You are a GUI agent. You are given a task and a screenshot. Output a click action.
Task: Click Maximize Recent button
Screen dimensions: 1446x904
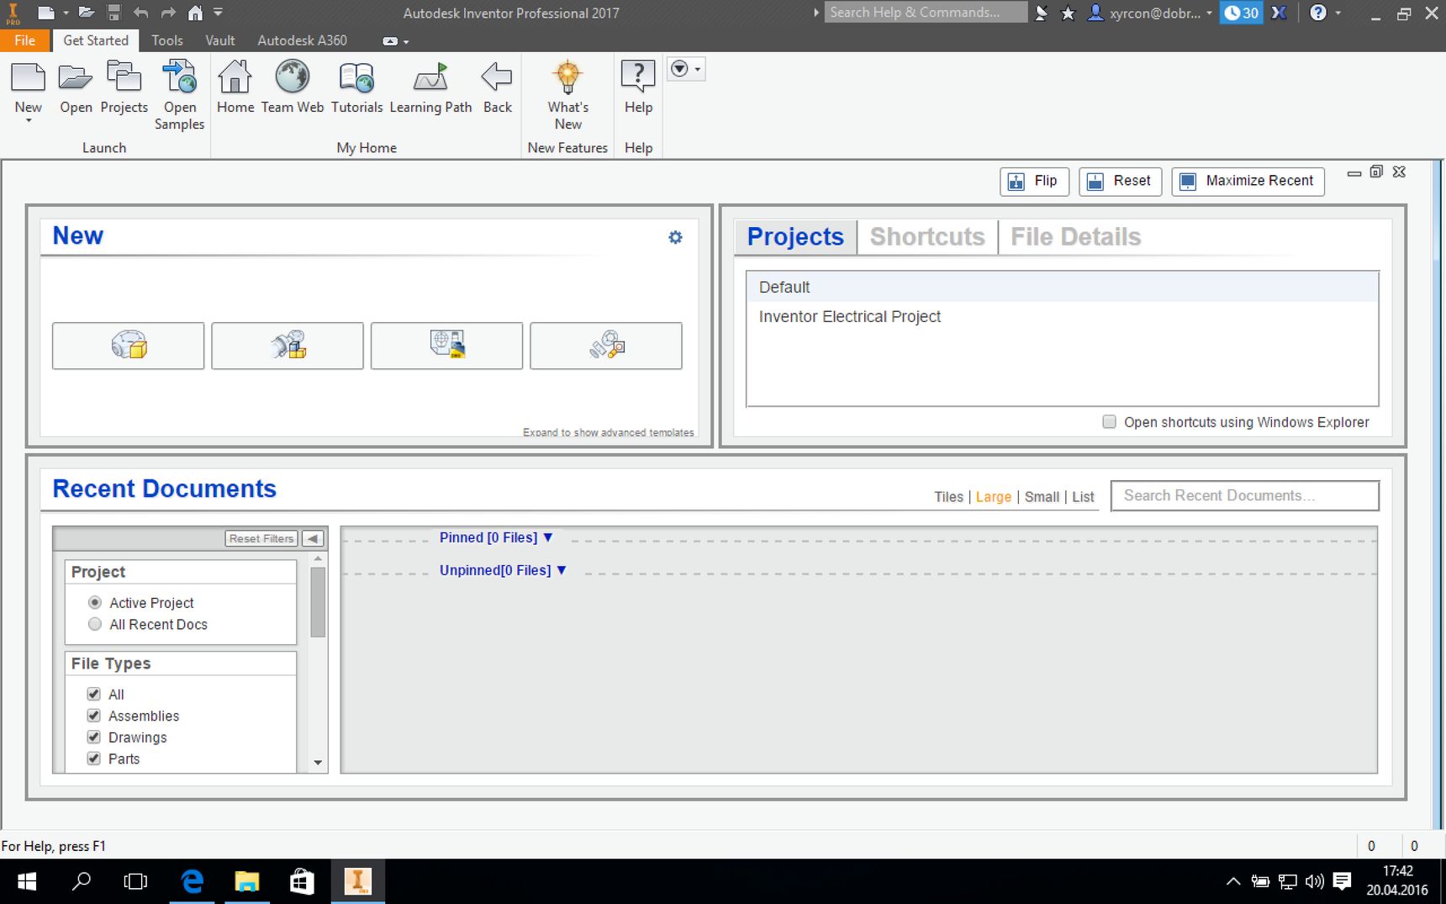tap(1248, 181)
